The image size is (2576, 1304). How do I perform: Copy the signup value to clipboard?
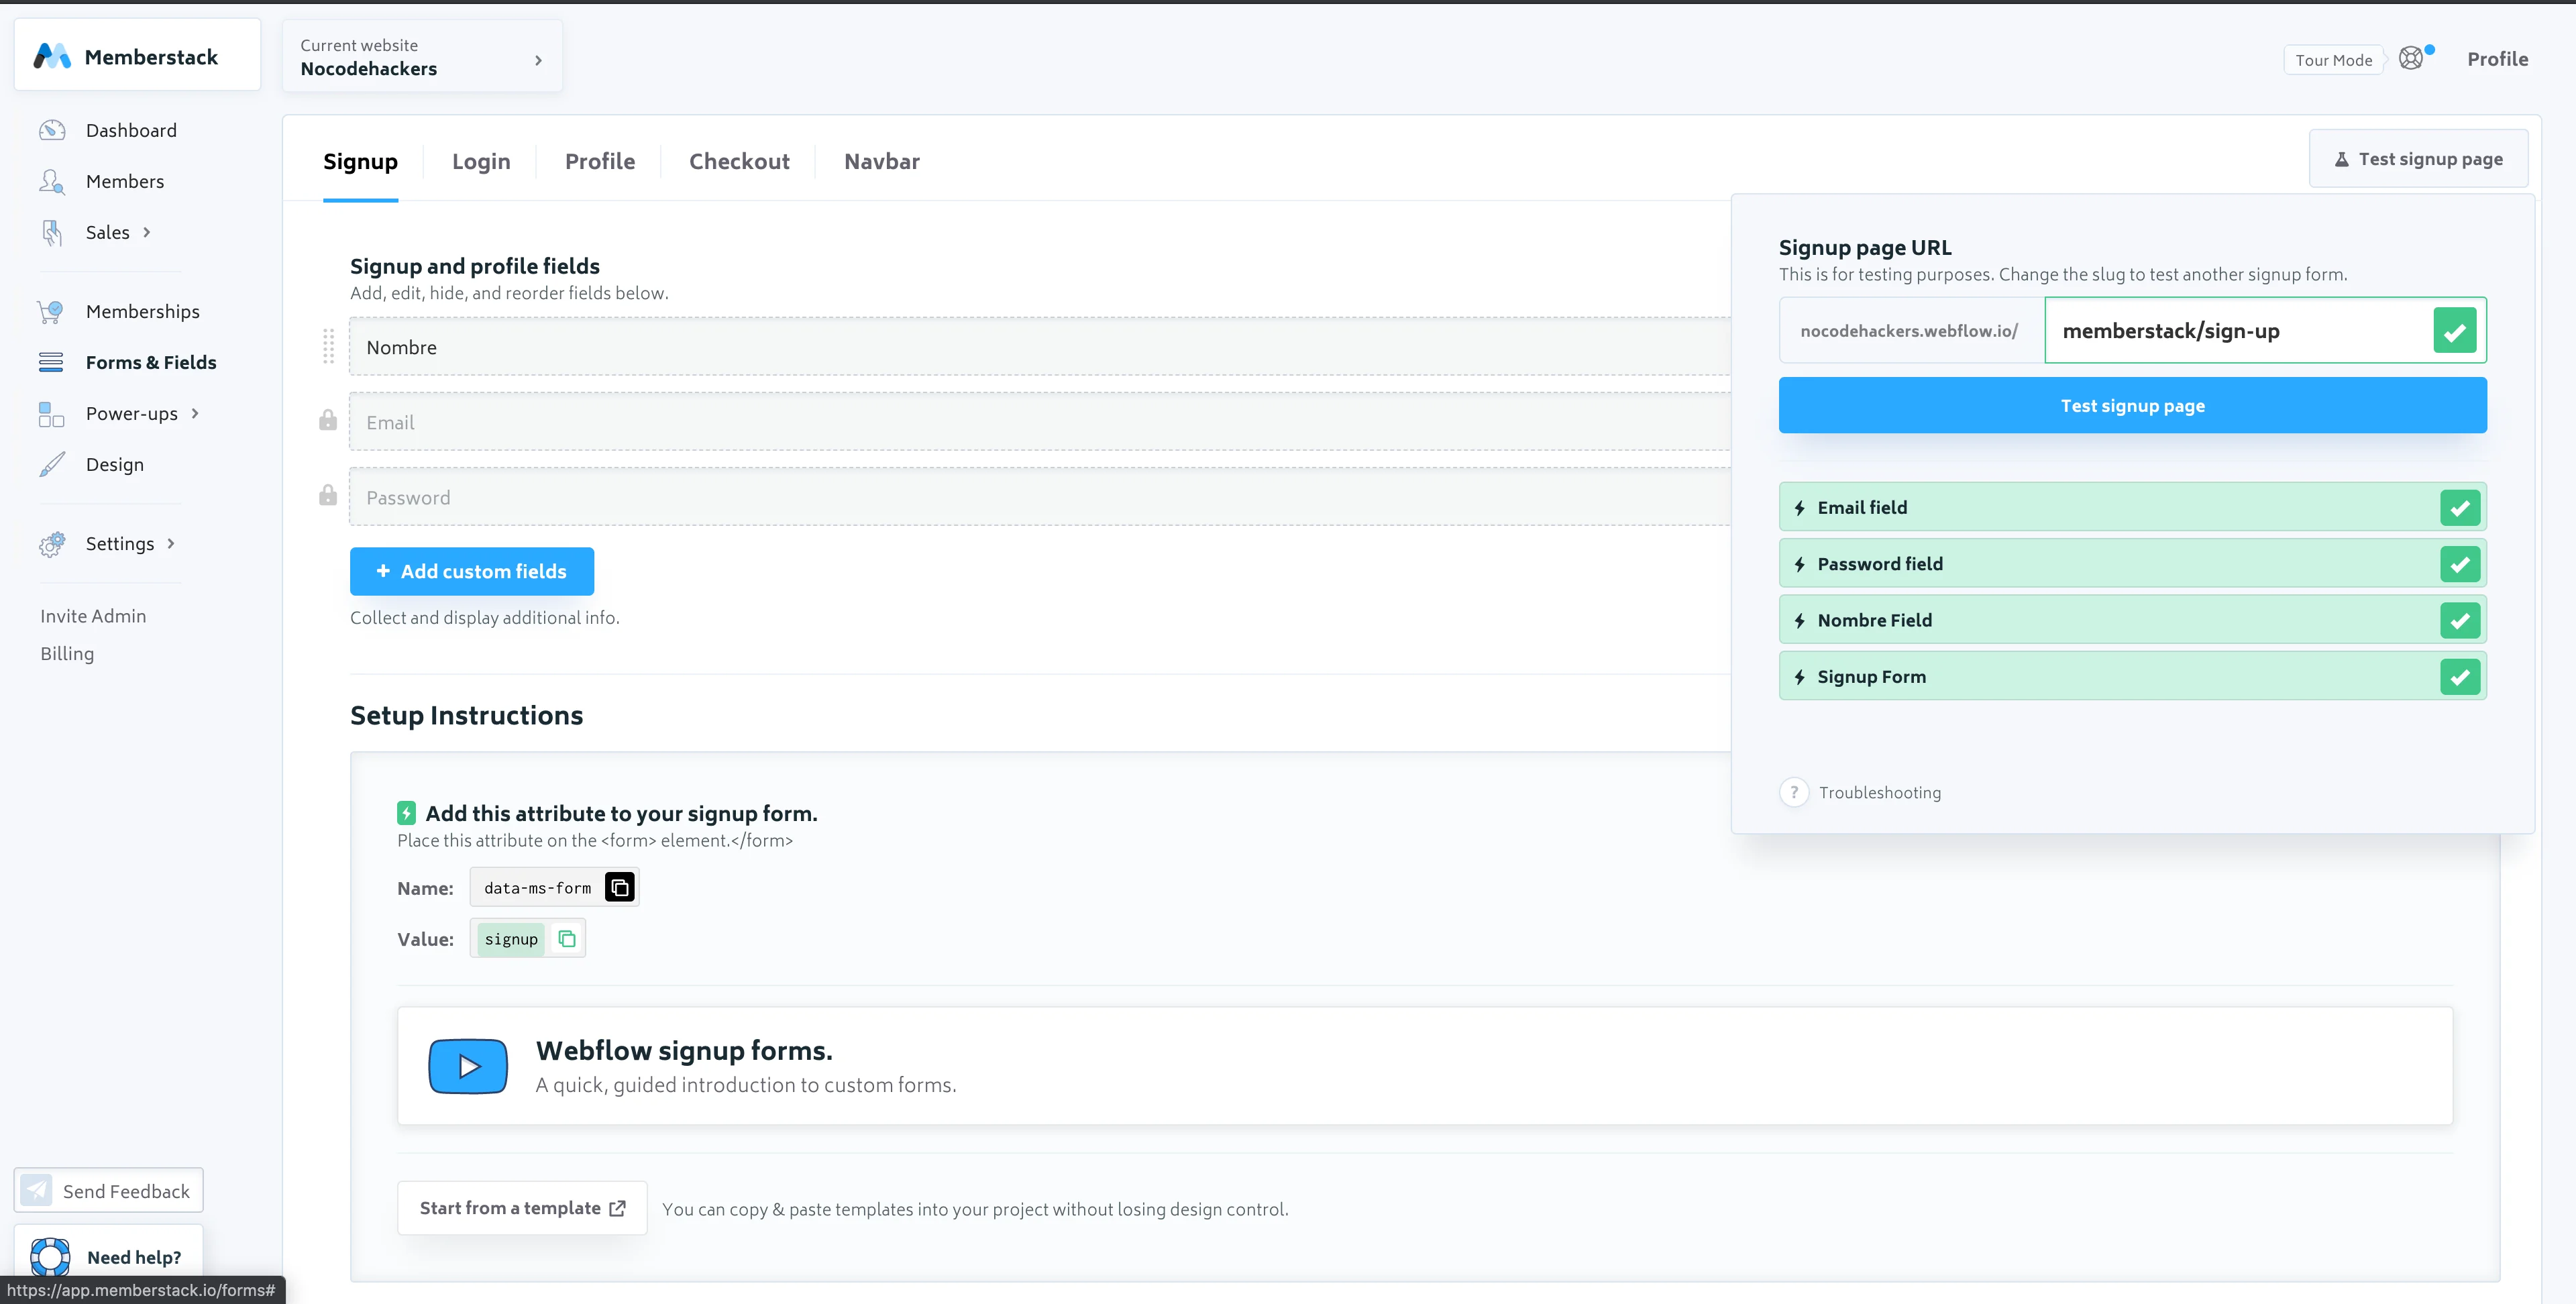(x=566, y=938)
